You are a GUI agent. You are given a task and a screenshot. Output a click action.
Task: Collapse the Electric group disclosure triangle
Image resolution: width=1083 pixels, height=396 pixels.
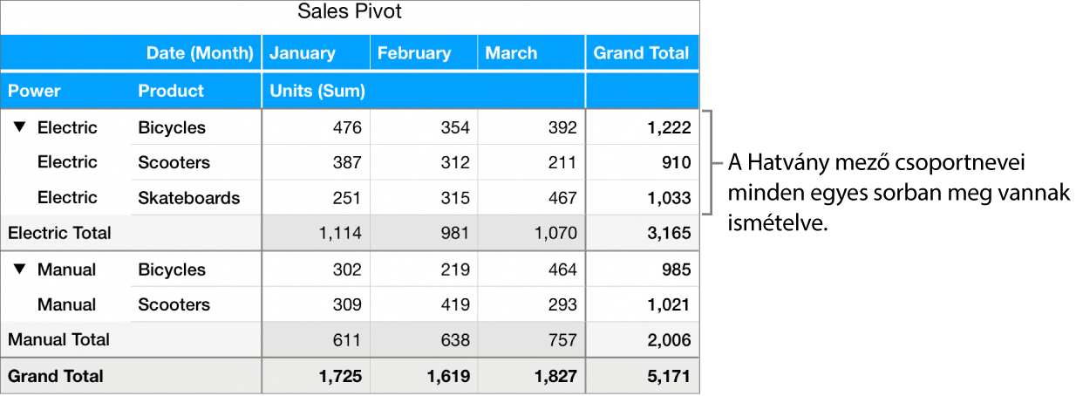point(19,128)
